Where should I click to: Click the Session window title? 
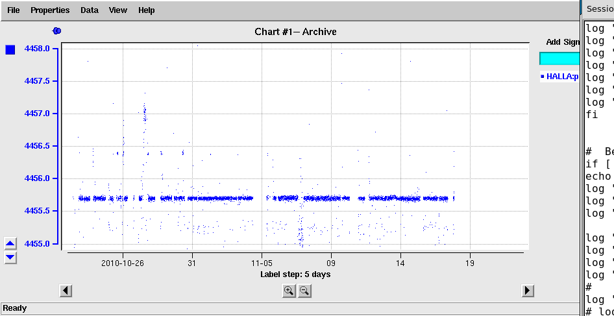click(600, 8)
